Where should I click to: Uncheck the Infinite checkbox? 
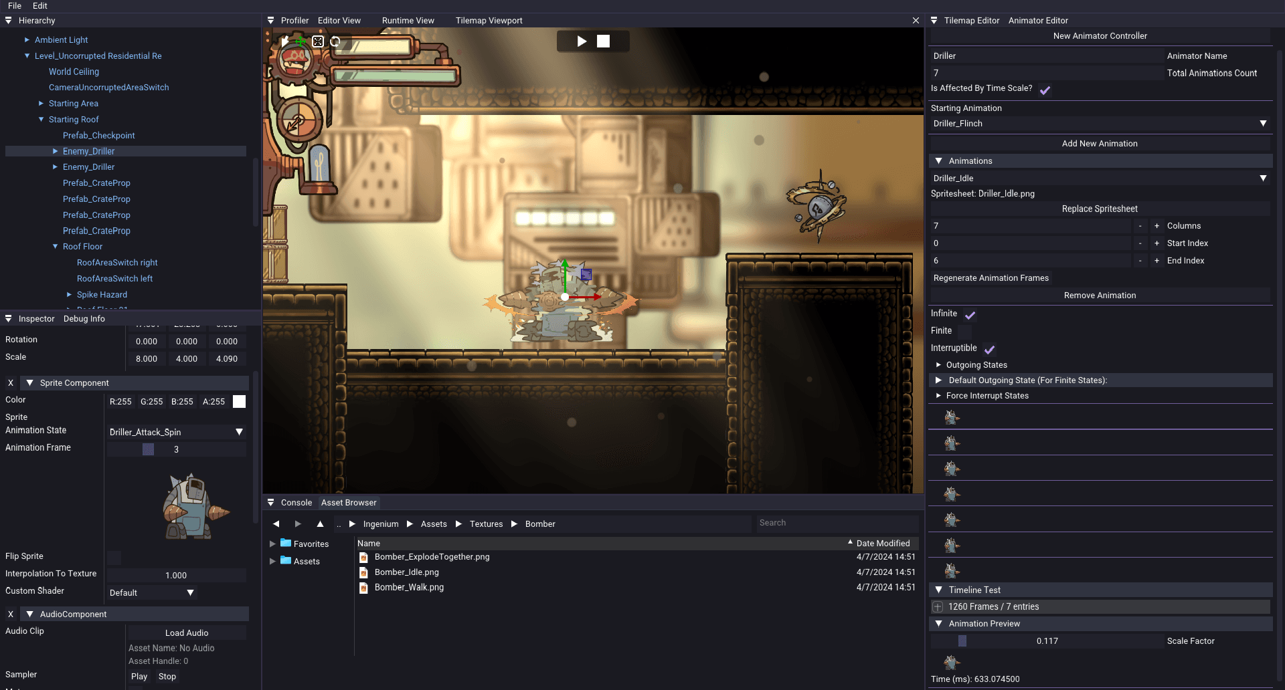pos(970,314)
